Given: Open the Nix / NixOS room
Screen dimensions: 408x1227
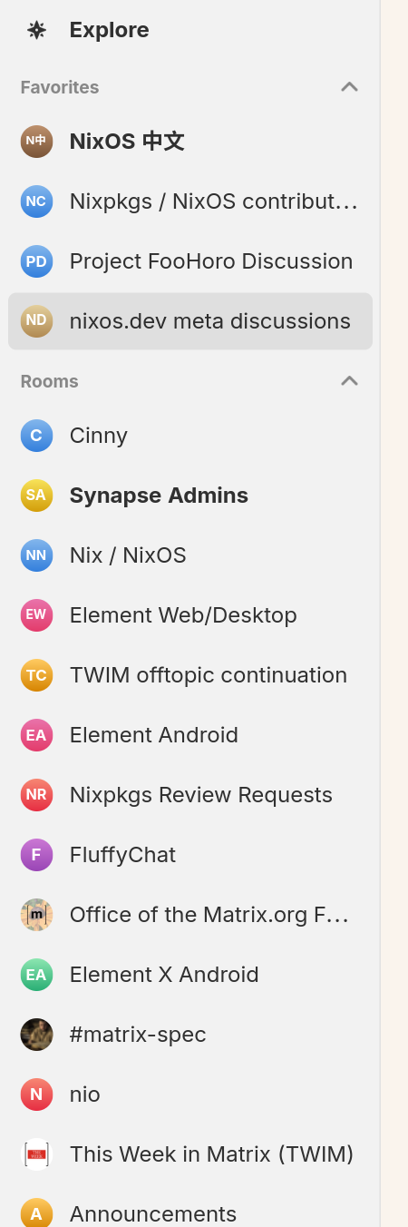Looking at the screenshot, I should [x=190, y=555].
